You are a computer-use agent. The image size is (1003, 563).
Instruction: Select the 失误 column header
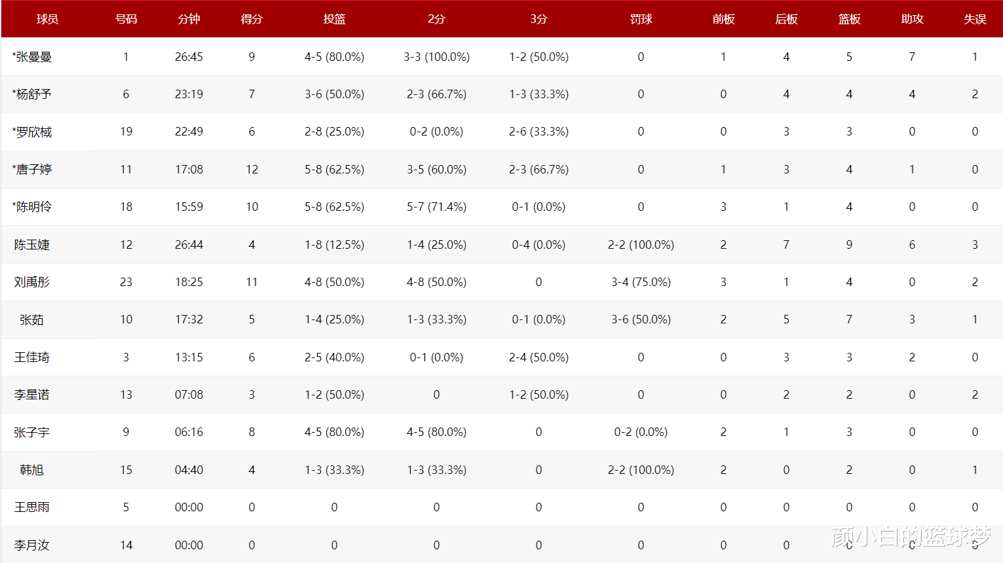tap(975, 19)
